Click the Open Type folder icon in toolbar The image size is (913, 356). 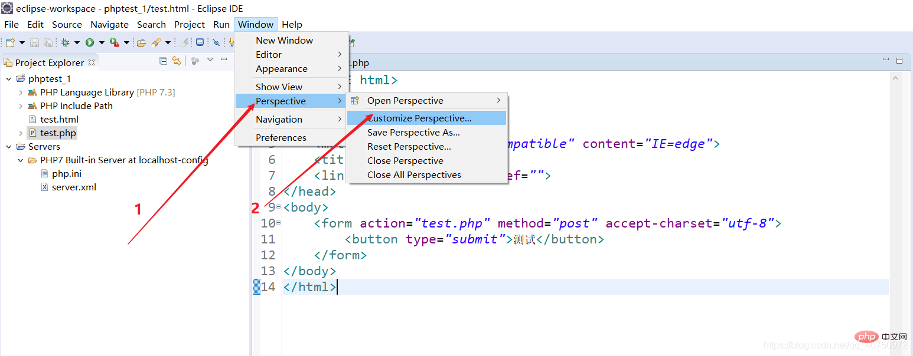click(x=141, y=42)
